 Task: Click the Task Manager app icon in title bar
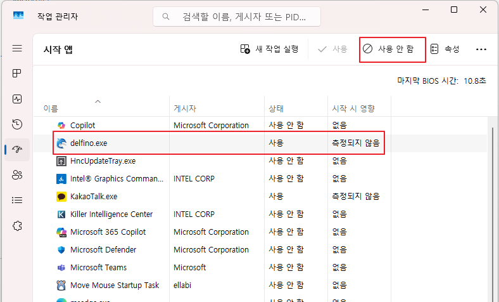(x=18, y=15)
